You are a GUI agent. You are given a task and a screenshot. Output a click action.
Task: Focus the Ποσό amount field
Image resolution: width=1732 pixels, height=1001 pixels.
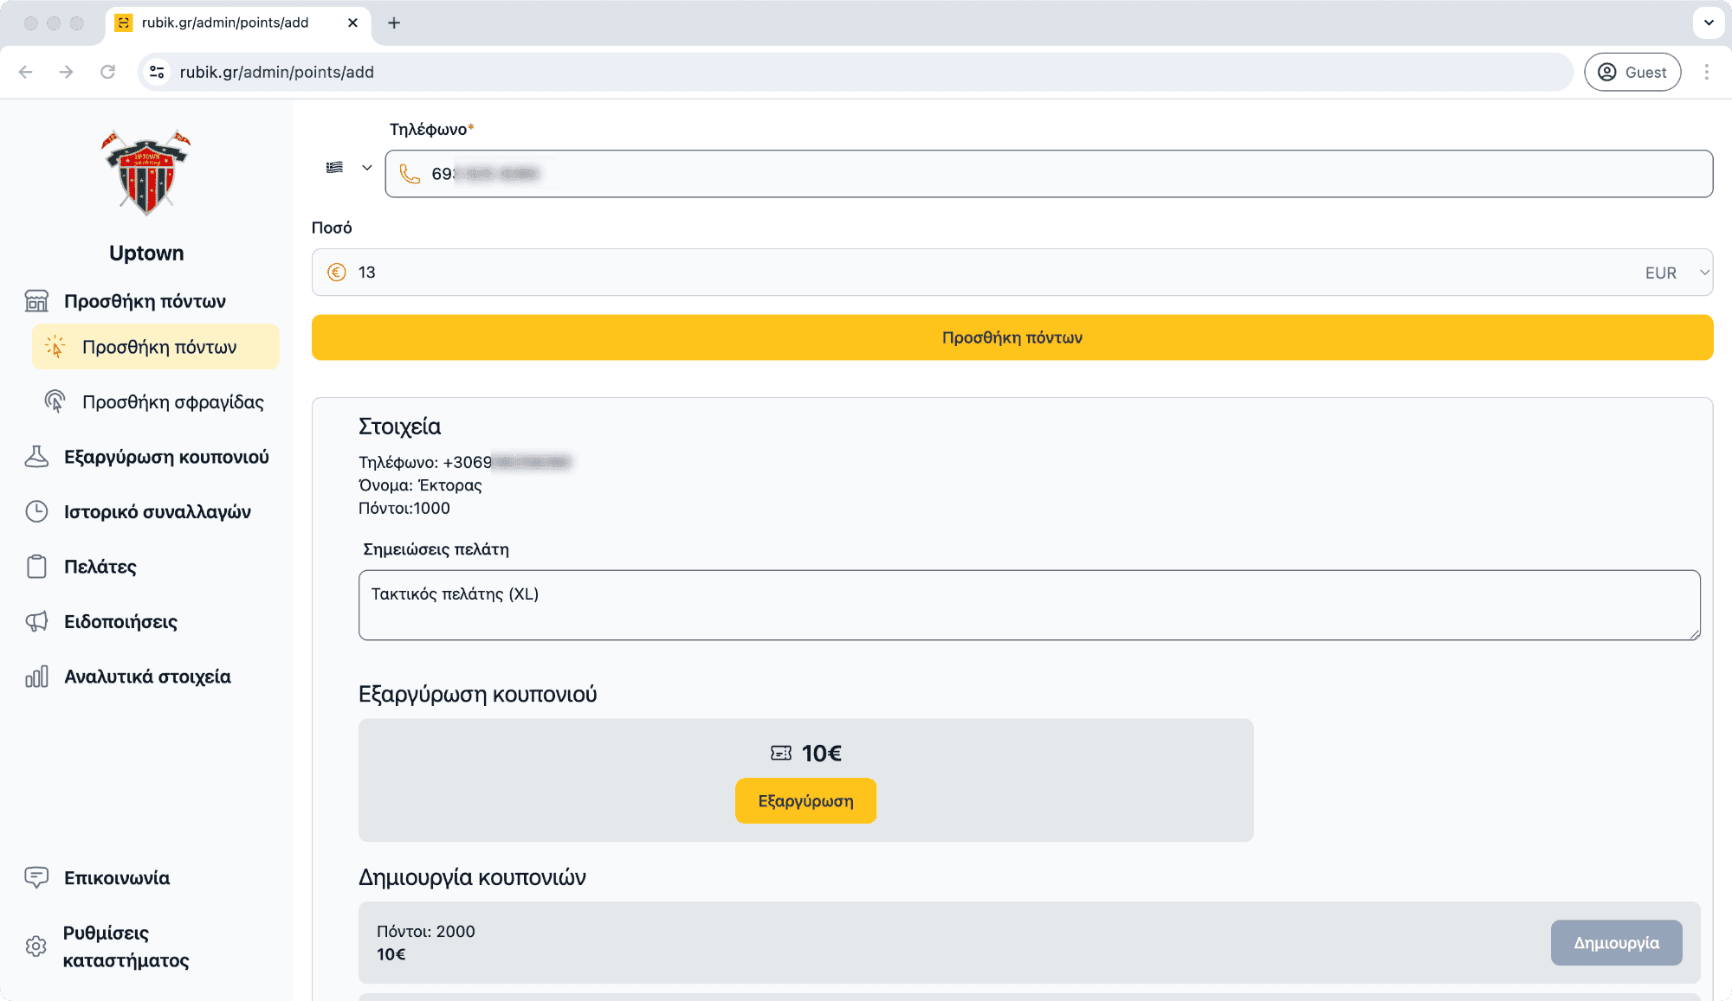tap(953, 273)
